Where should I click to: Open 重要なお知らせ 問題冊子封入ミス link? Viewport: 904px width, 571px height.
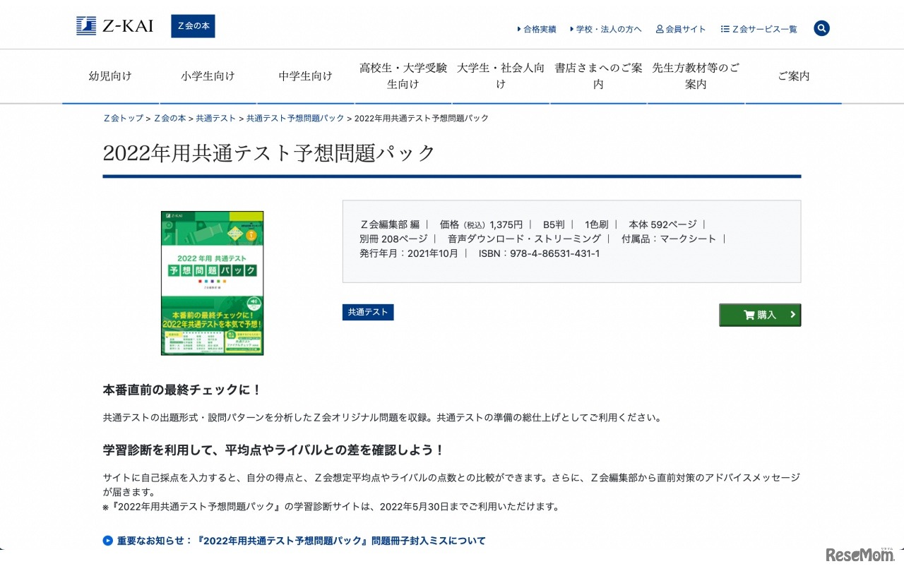[x=302, y=541]
